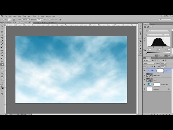
Task: Click the Levels midtone input slider
Action: pyautogui.click(x=163, y=47)
